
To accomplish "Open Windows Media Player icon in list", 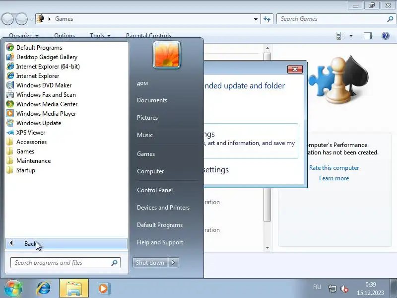I will pos(10,114).
